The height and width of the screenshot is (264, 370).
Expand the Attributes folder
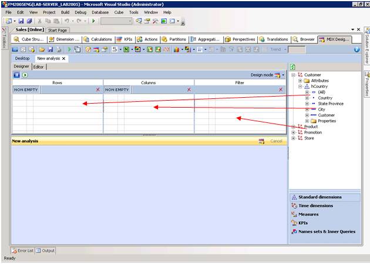(300, 81)
